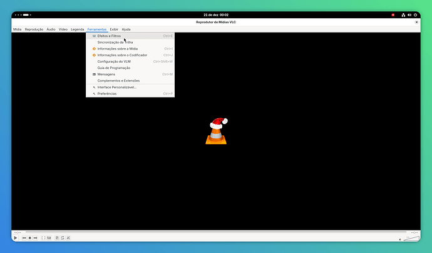
Task: Open the Legenda menu
Action: coord(78,29)
